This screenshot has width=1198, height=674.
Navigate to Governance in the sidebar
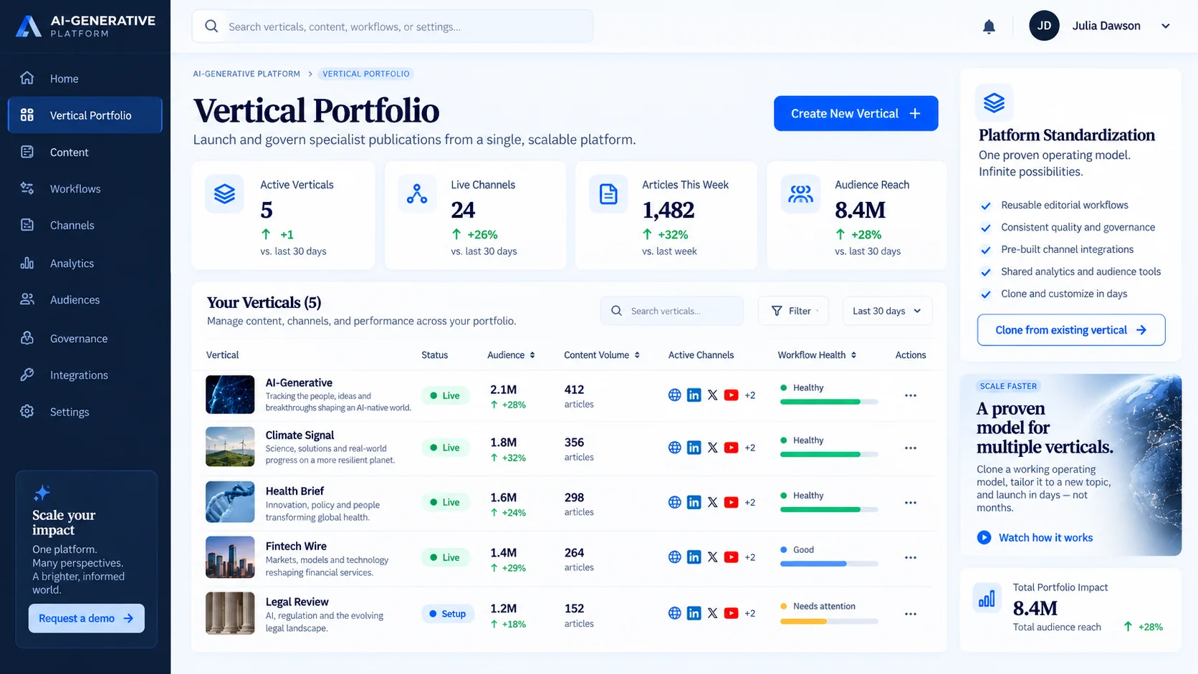(x=85, y=339)
